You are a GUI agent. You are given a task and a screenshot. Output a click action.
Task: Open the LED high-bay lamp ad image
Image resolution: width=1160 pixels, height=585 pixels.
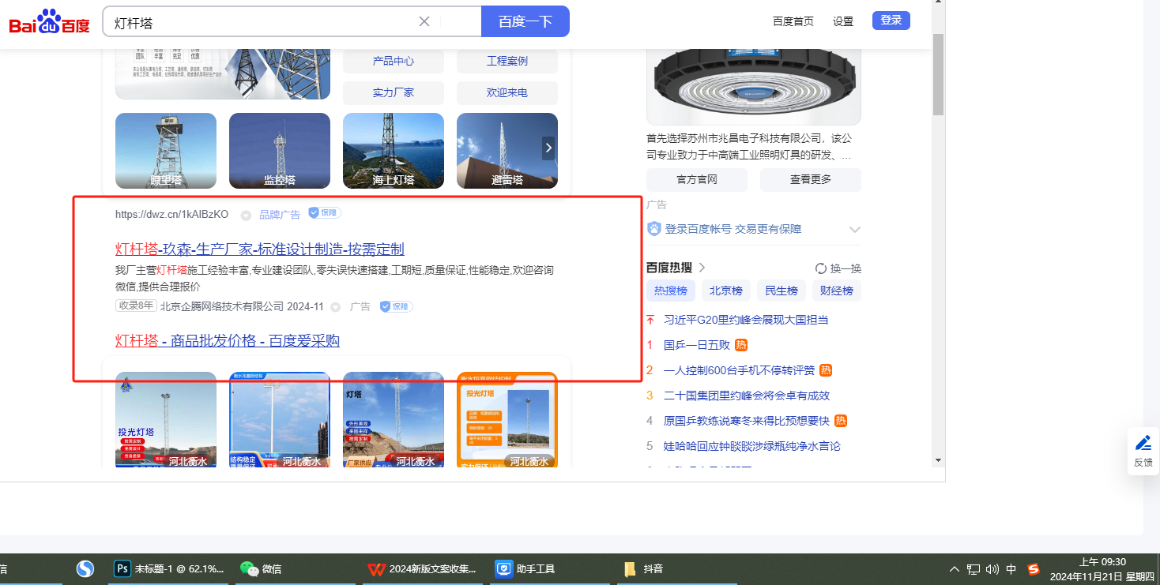[754, 86]
